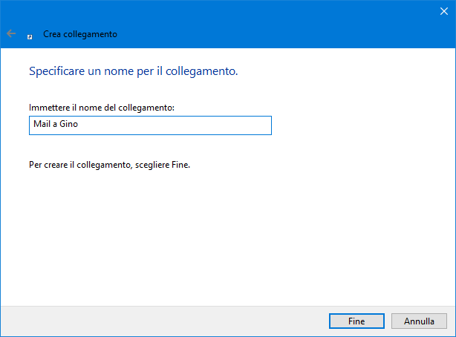Click the back arrow in the title bar
This screenshot has width=456, height=337.
click(x=11, y=34)
